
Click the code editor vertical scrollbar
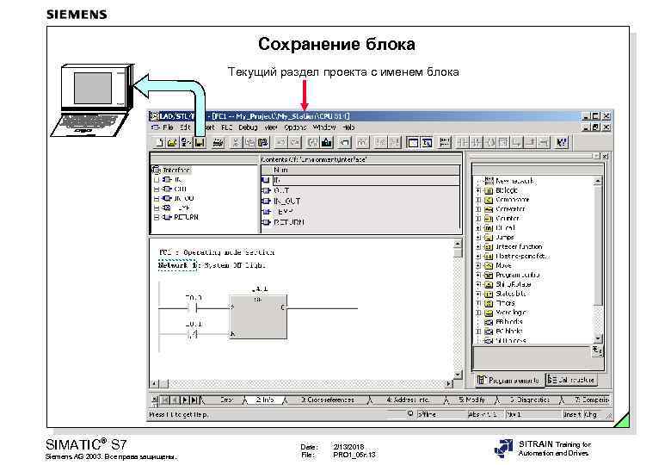457,310
